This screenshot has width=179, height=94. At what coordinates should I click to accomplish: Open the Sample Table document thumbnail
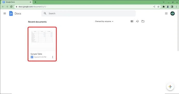[42, 39]
